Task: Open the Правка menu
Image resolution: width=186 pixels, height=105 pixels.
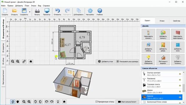Action: coord(10,6)
